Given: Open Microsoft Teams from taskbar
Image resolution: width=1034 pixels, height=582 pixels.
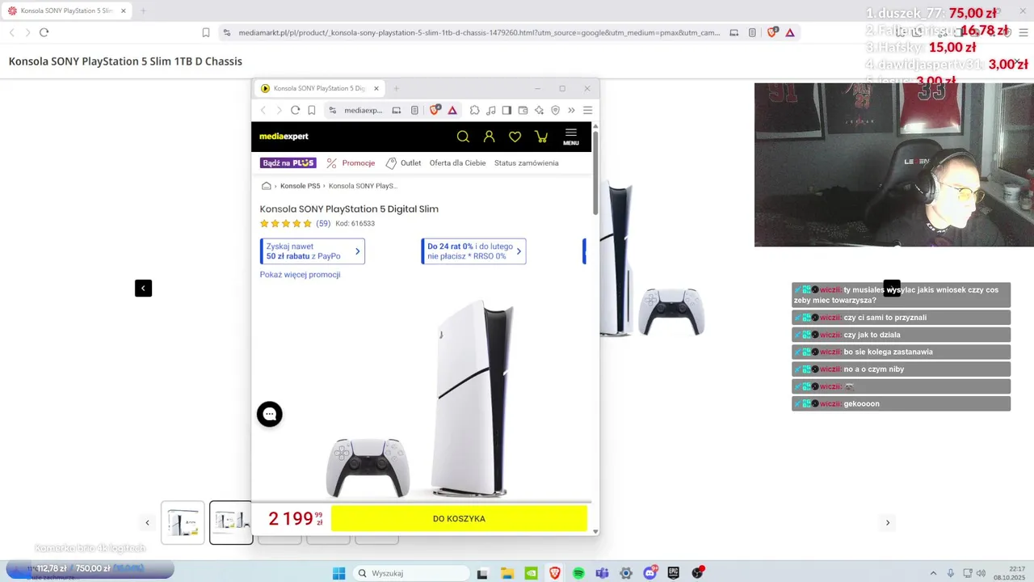Looking at the screenshot, I should click(602, 573).
